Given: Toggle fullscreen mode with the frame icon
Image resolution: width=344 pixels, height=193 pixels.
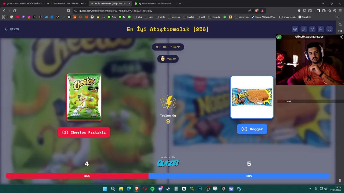Looking at the screenshot, I should click(329, 29).
